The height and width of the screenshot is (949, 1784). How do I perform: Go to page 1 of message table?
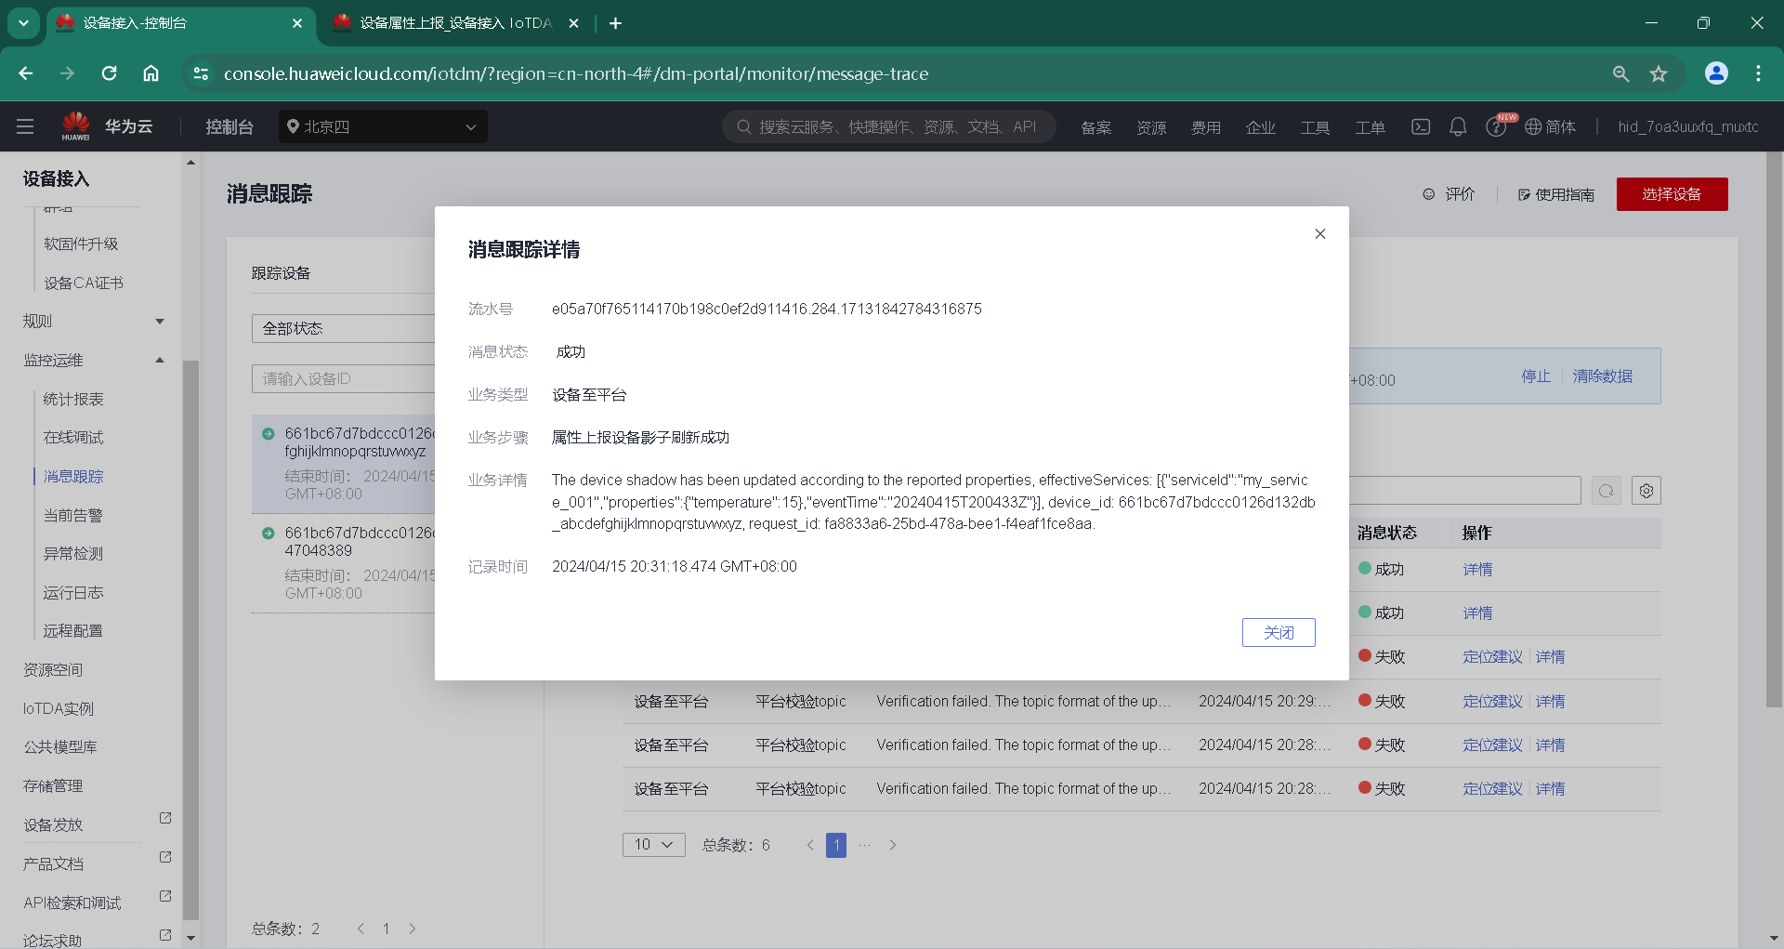pos(836,845)
